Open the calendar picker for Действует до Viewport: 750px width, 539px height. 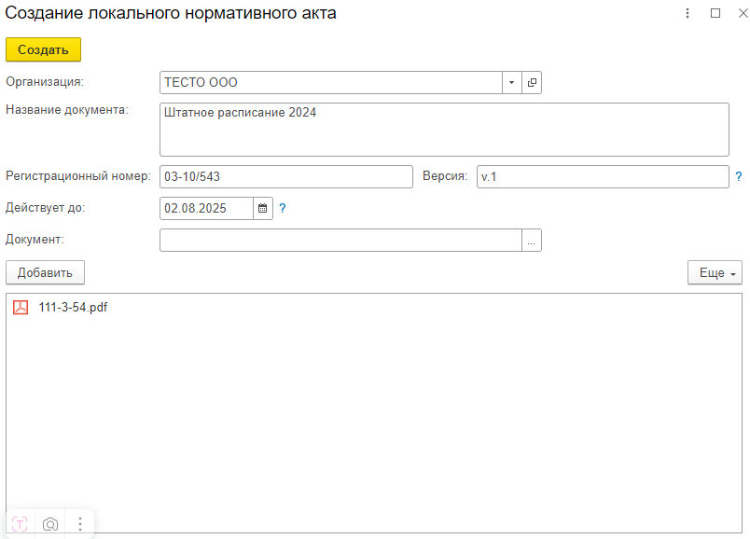(263, 209)
